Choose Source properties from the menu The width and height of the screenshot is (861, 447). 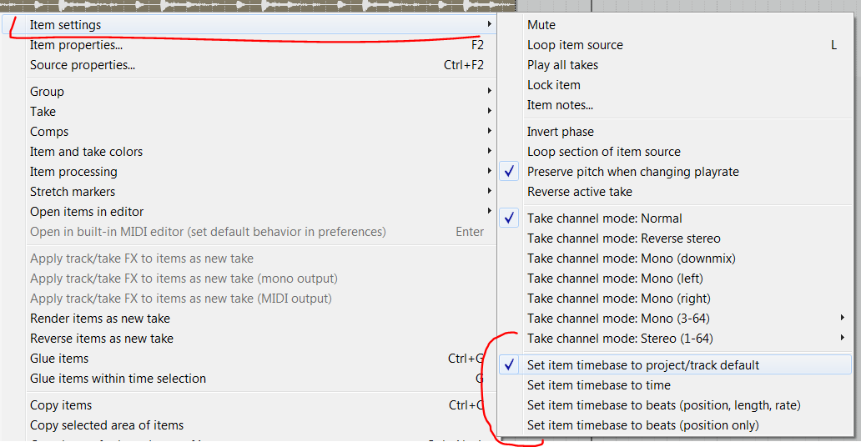(82, 65)
